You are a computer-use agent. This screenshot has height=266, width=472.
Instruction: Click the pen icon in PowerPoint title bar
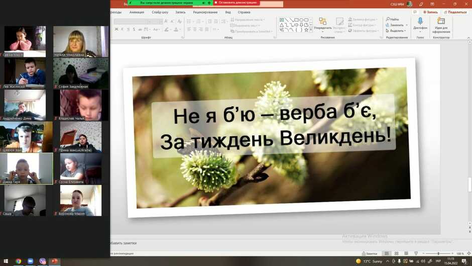point(421,4)
